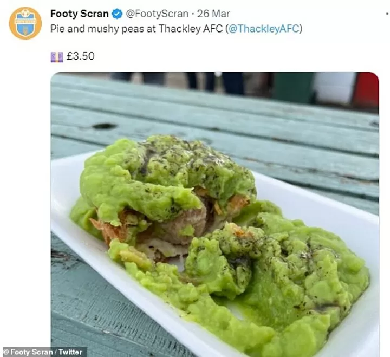Open the @ThackleyAFC mention link
Viewport: 390px width, 357px height.
264,29
